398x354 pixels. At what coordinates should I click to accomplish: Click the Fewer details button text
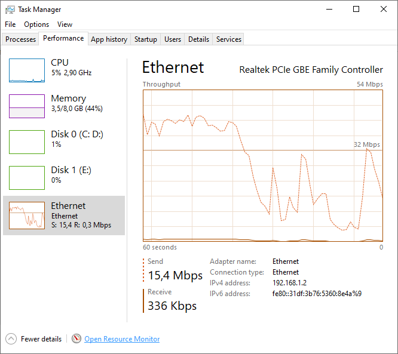point(41,339)
